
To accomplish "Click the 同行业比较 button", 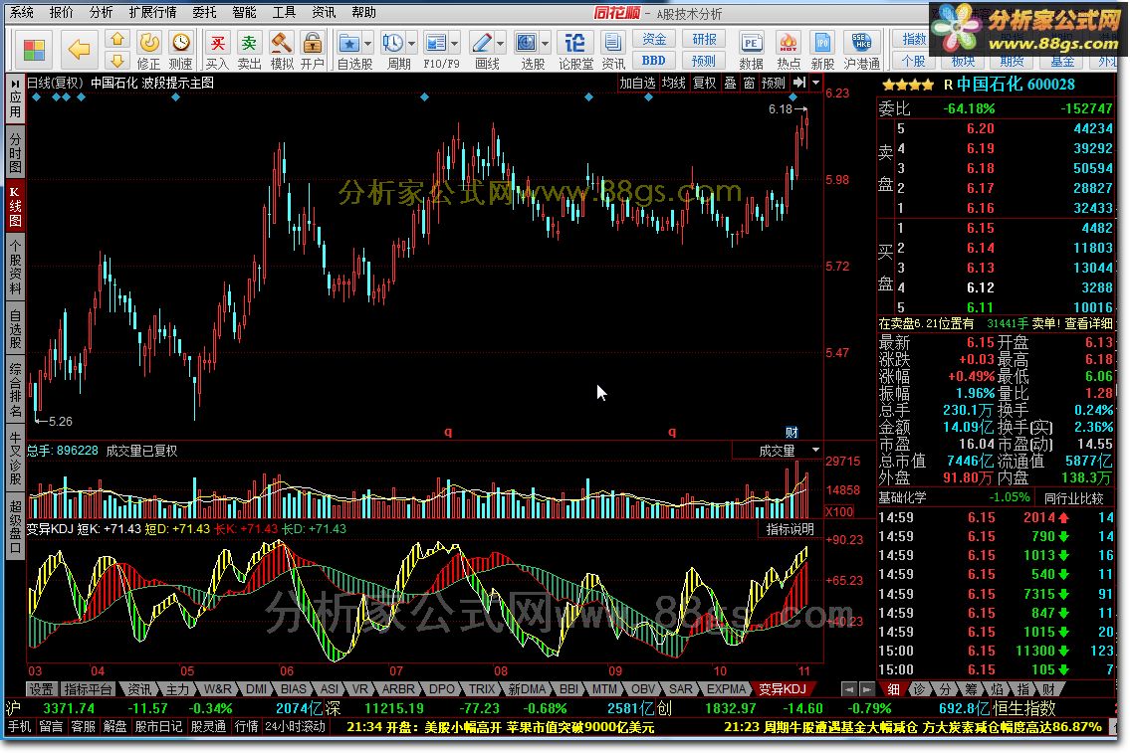I will click(x=1074, y=498).
